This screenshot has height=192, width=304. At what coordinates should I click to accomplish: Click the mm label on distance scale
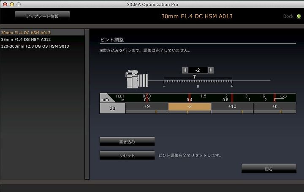[x=105, y=100]
